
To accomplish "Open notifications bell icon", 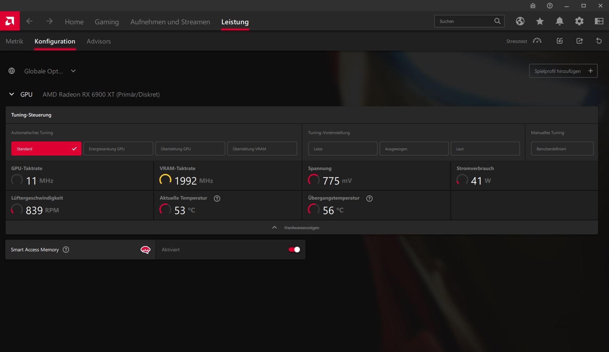I will click(559, 21).
